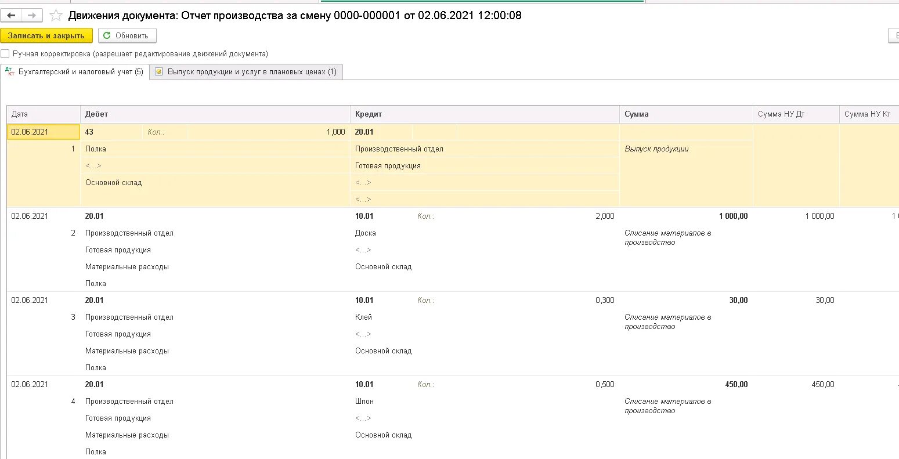The image size is (899, 459).
Task: Enable the Ручная корректировка checkbox
Action: pyautogui.click(x=5, y=54)
